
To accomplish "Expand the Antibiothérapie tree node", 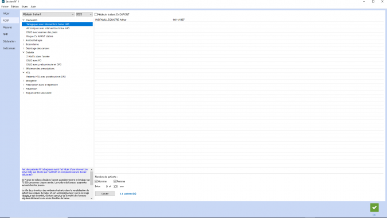I will [x=24, y=40].
